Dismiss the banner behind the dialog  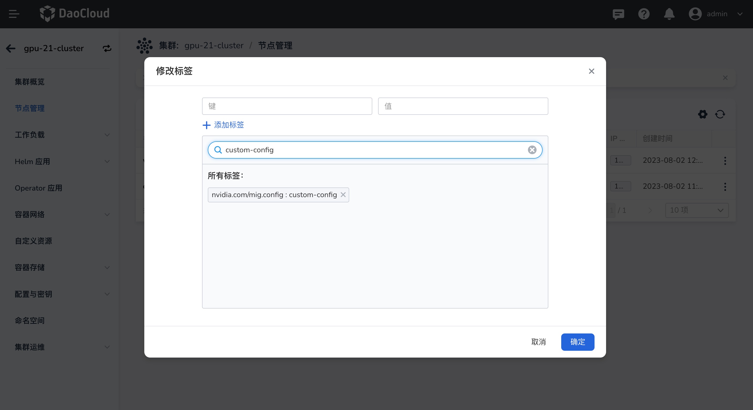tap(725, 78)
